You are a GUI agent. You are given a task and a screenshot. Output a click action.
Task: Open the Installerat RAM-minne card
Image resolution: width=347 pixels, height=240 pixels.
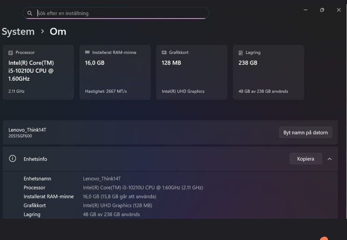[x=115, y=72]
